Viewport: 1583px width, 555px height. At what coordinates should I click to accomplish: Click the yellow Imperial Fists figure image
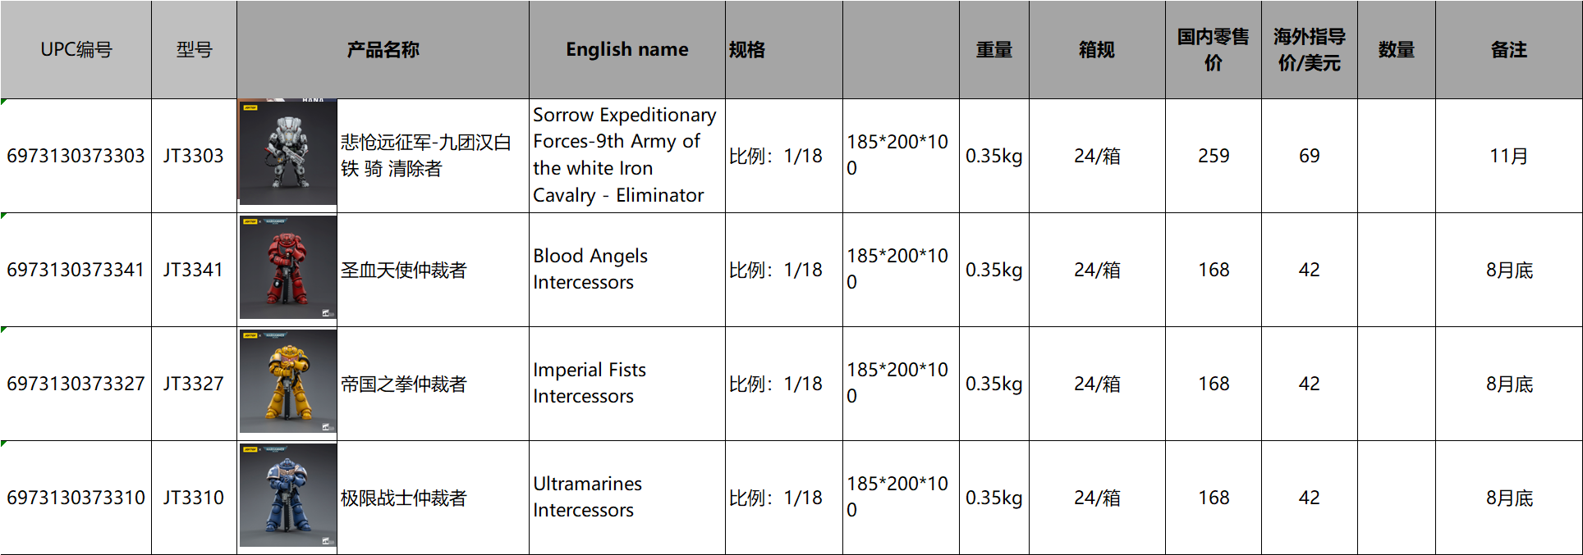(287, 381)
